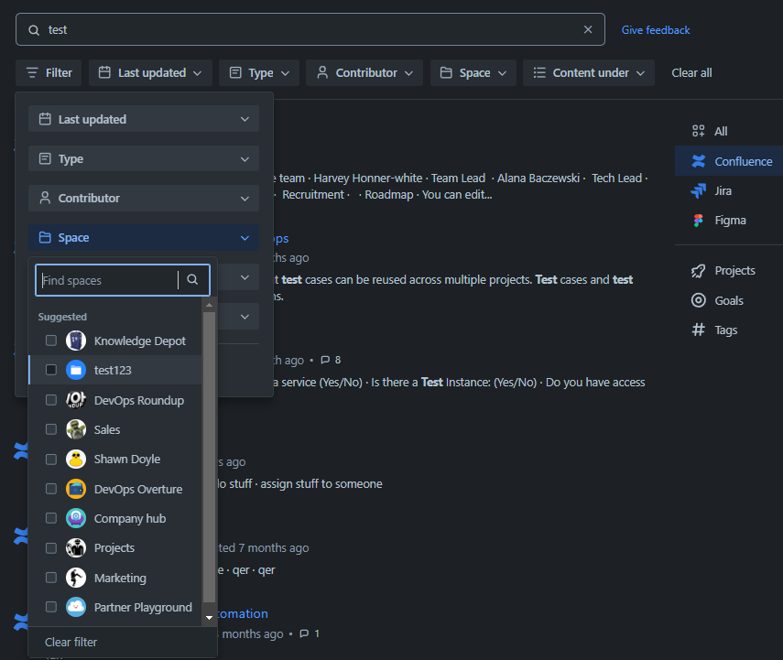Open Goals in the sidebar
Screen dimensions: 783x660
pos(729,300)
